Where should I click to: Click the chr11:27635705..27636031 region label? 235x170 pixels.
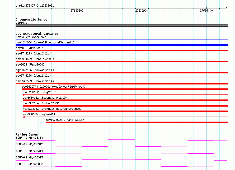click(x=35, y=6)
